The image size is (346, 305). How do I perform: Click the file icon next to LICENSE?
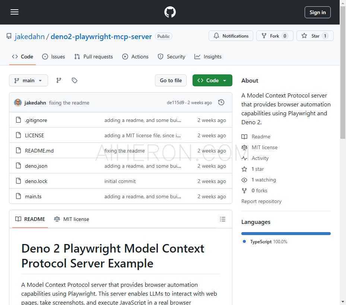click(19, 135)
